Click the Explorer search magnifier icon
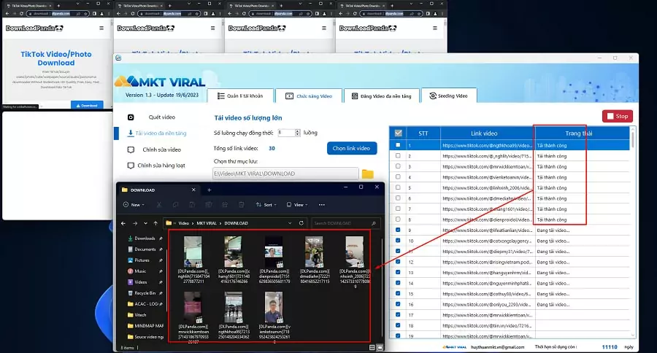The height and width of the screenshot is (353, 657). pos(373,223)
